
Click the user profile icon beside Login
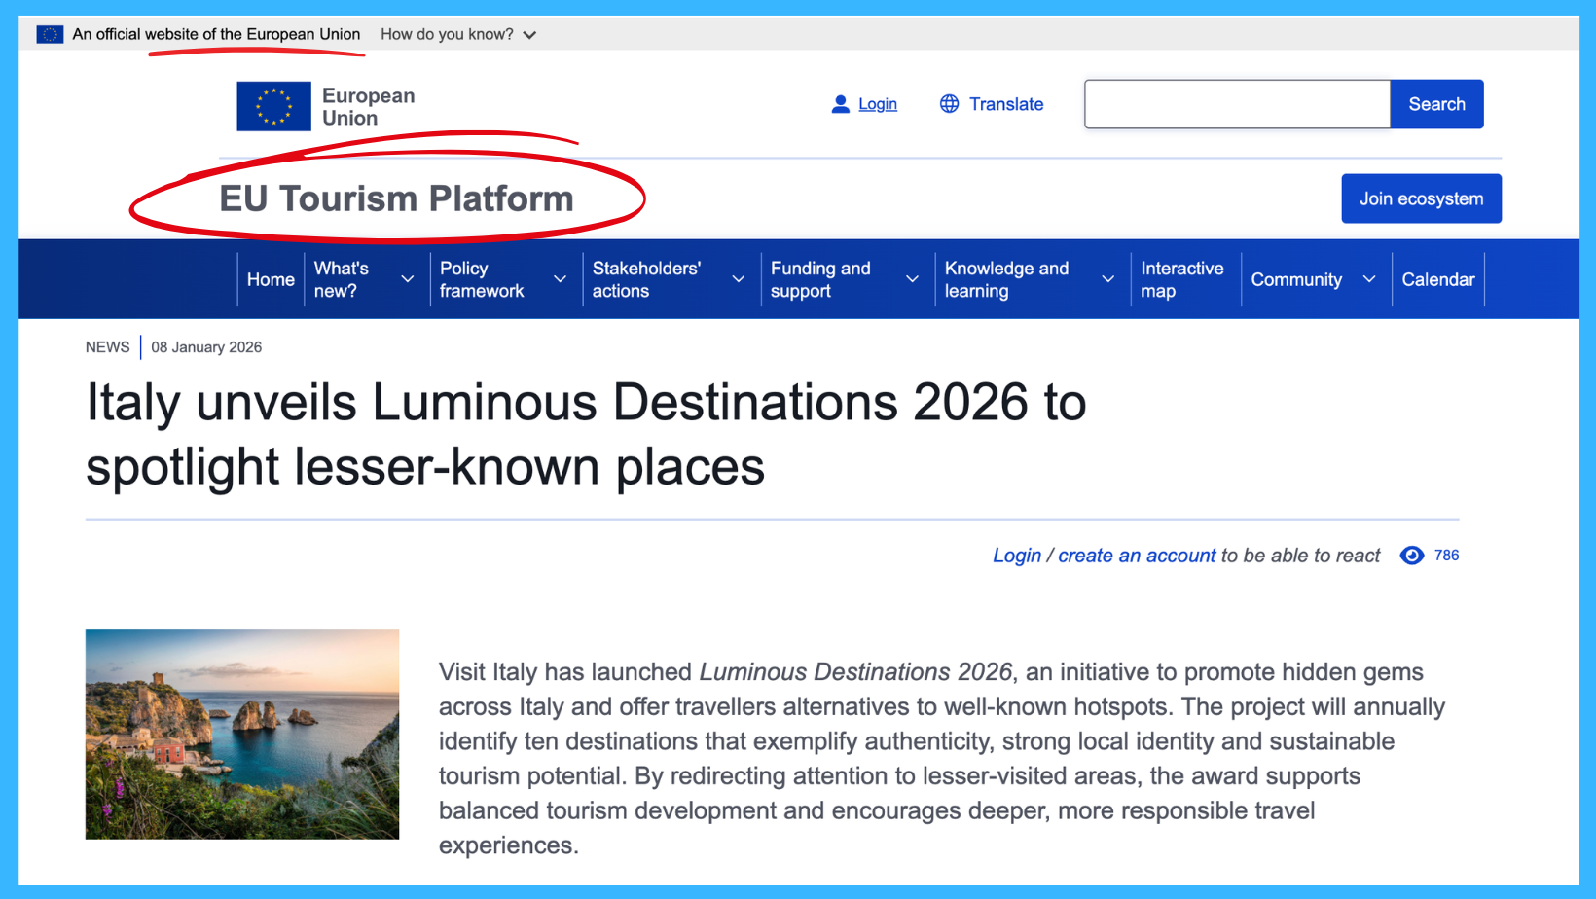[x=841, y=104]
